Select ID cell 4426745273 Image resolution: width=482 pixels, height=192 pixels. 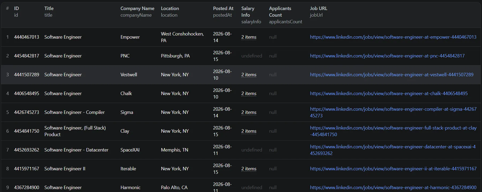tap(27, 112)
